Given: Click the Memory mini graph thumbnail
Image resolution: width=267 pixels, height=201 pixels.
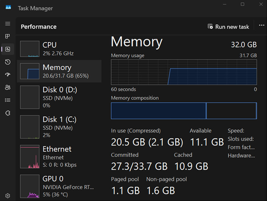Looking at the screenshot, I should pyautogui.click(x=30, y=71).
